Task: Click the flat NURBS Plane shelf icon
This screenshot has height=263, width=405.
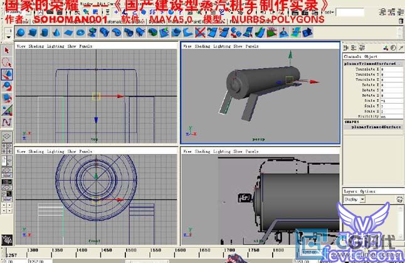Action: coord(69,32)
